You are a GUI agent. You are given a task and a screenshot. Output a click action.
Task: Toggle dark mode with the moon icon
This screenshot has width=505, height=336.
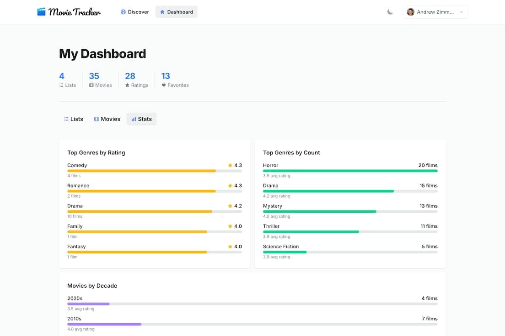[390, 12]
